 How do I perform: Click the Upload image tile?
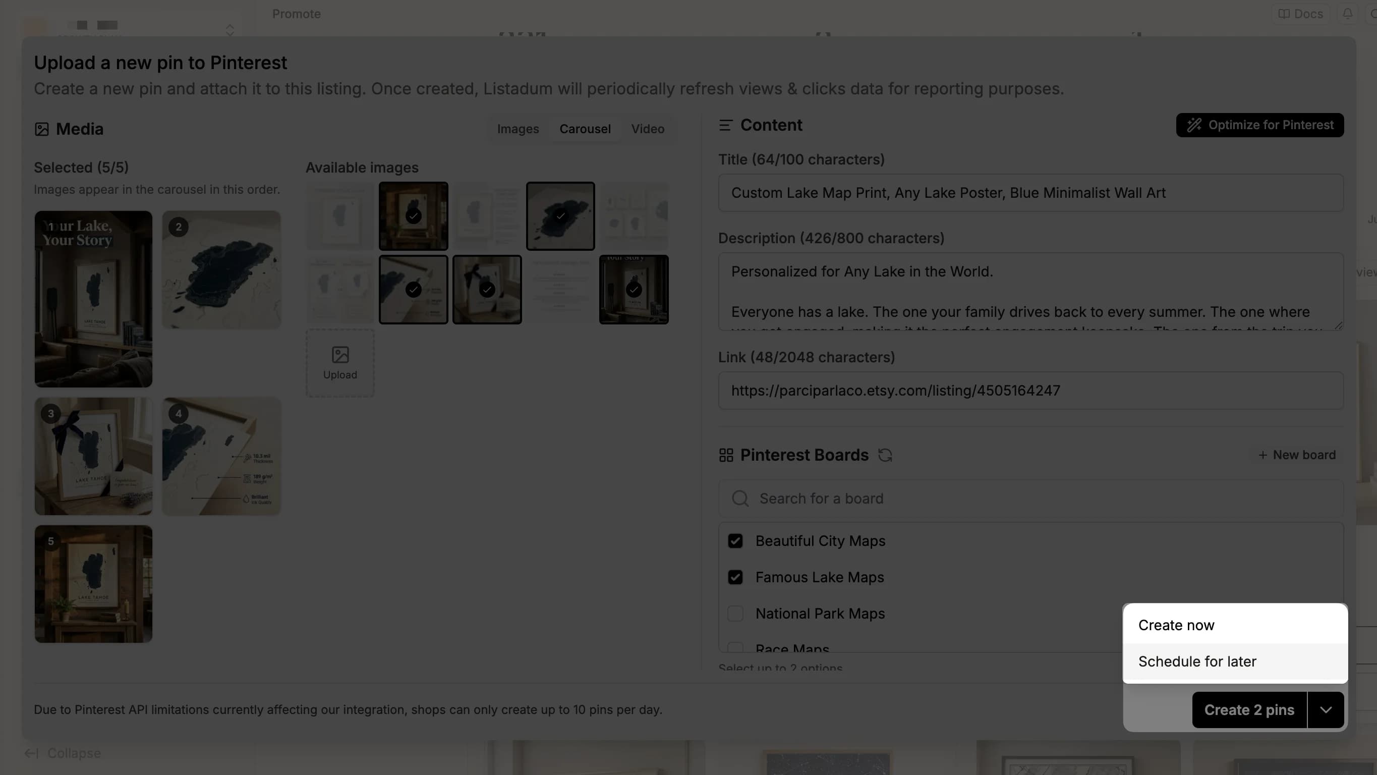[x=340, y=363]
